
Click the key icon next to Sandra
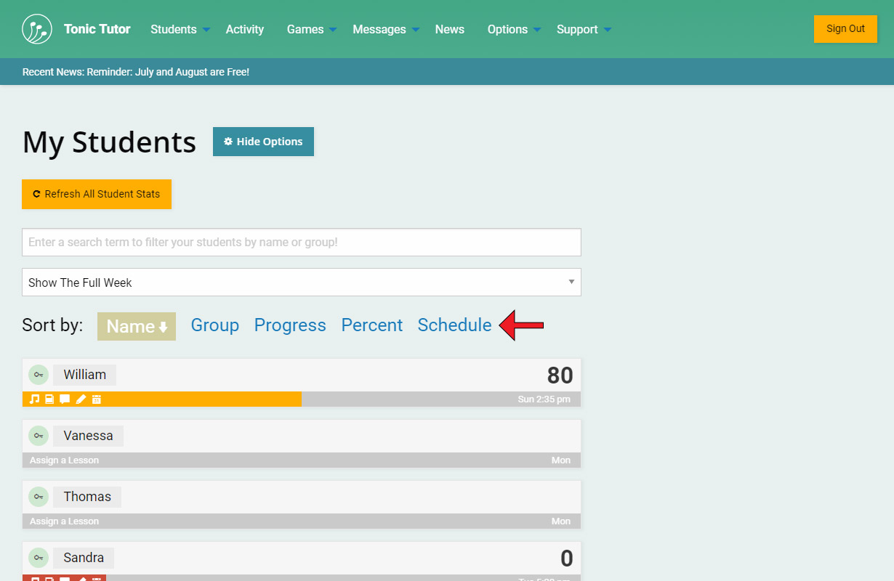tap(39, 558)
